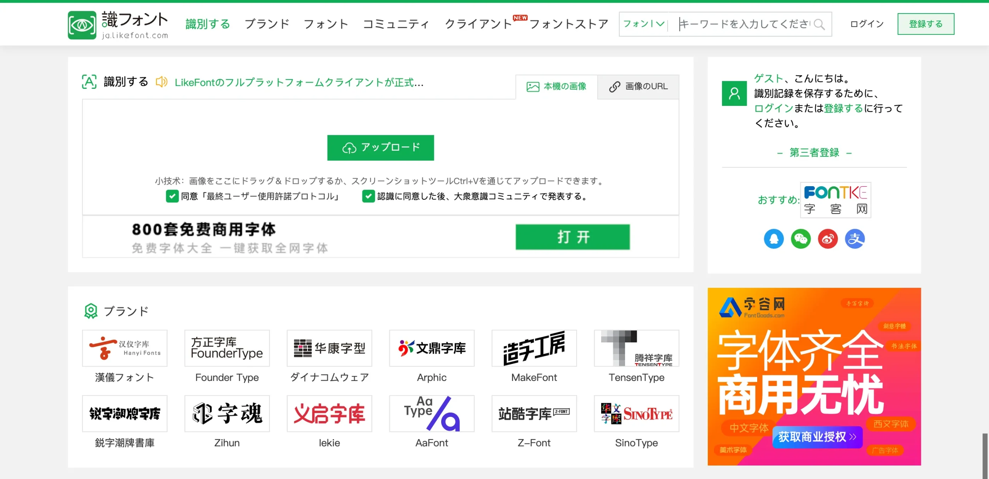The height and width of the screenshot is (479, 989).
Task: Click the keyword search input field
Action: (744, 24)
